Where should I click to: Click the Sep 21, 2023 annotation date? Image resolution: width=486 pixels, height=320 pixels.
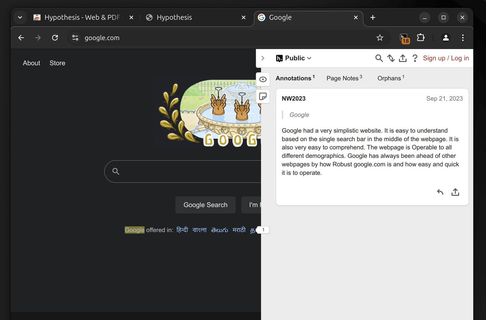444,98
